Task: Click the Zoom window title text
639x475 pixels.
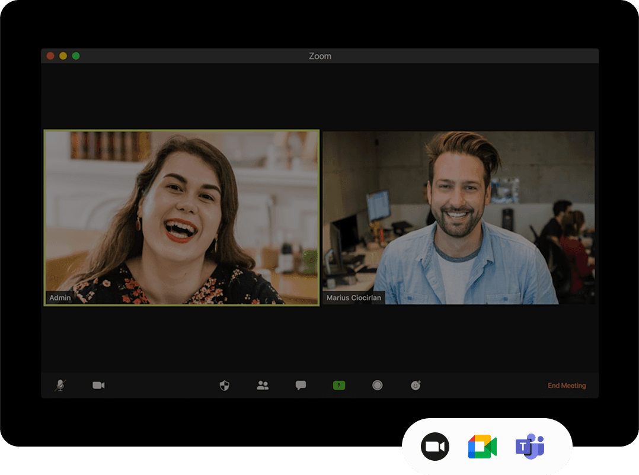Action: click(320, 56)
